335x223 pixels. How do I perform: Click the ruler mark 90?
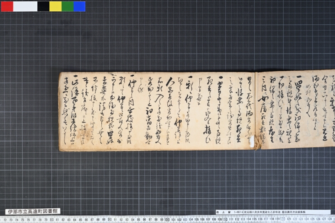(110, 220)
